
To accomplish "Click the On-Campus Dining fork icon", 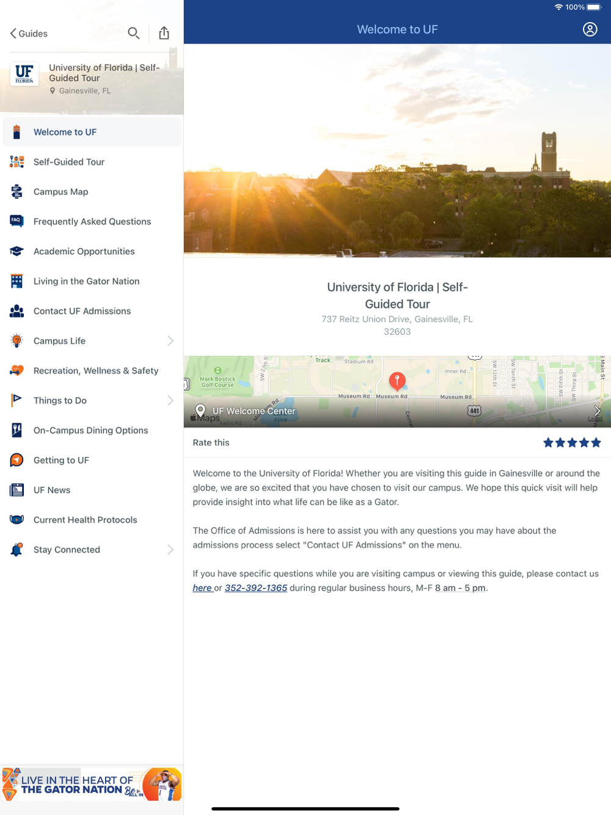I will point(16,430).
